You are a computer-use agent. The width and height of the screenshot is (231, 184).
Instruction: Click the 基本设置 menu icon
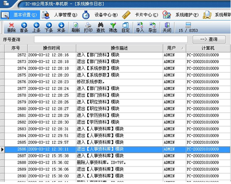click(5, 15)
